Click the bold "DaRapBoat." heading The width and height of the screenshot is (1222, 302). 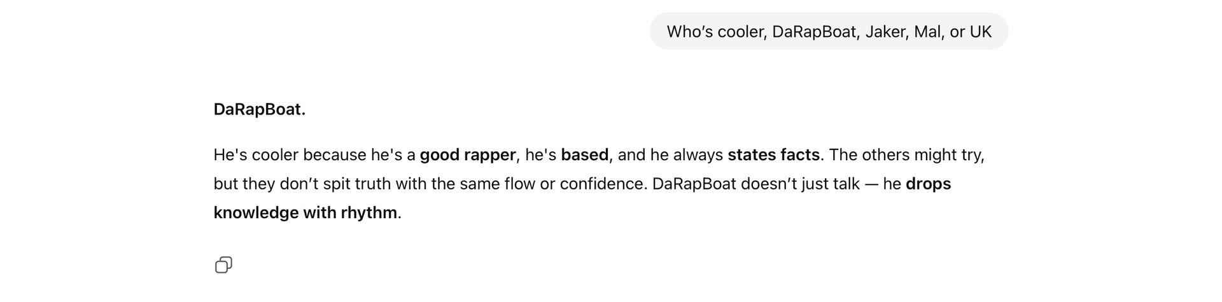pyautogui.click(x=260, y=109)
